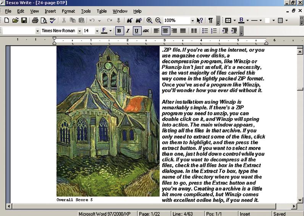Print the document

click(35, 20)
